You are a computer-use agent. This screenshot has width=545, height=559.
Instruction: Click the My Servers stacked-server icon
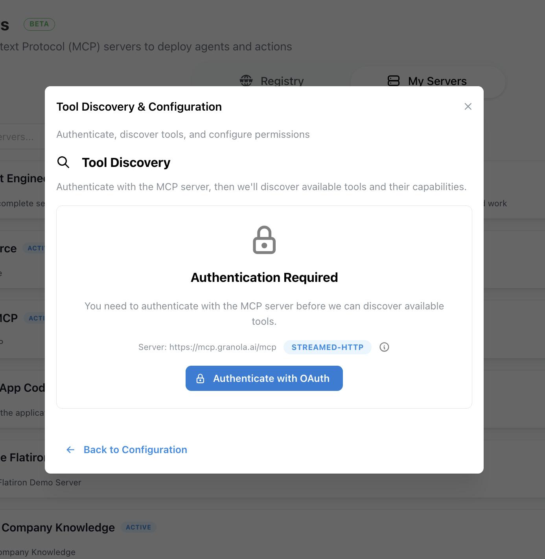tap(393, 80)
